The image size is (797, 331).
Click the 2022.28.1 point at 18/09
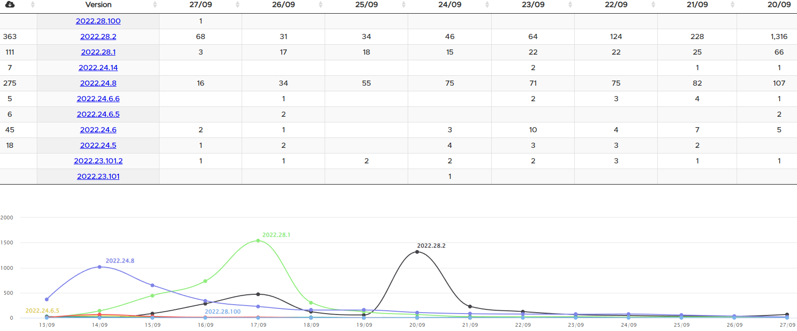point(311,303)
